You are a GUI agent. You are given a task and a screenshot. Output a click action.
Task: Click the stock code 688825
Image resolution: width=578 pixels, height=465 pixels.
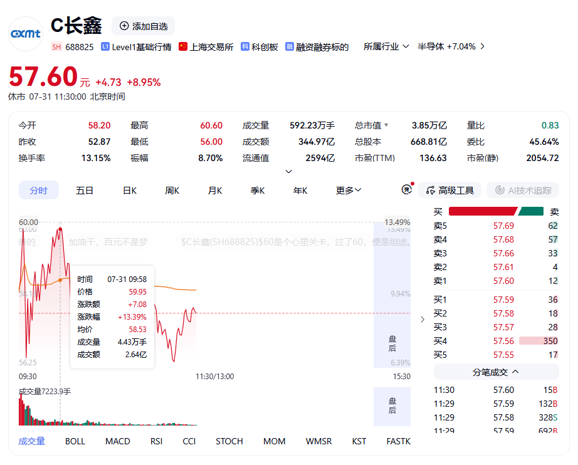coord(79,47)
